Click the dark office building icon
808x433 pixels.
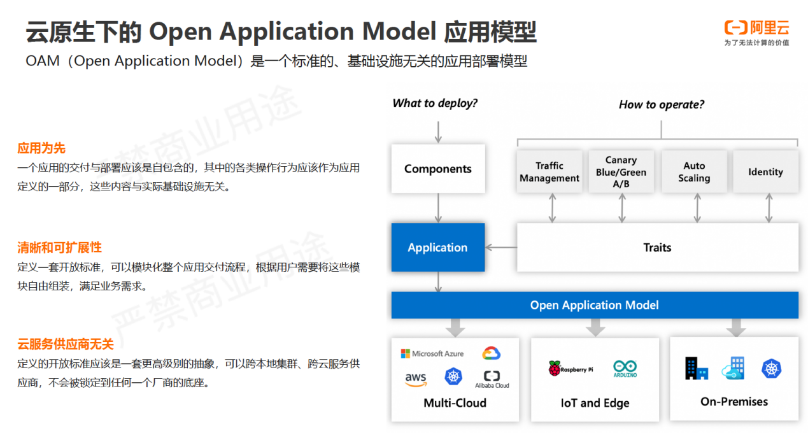(x=697, y=368)
